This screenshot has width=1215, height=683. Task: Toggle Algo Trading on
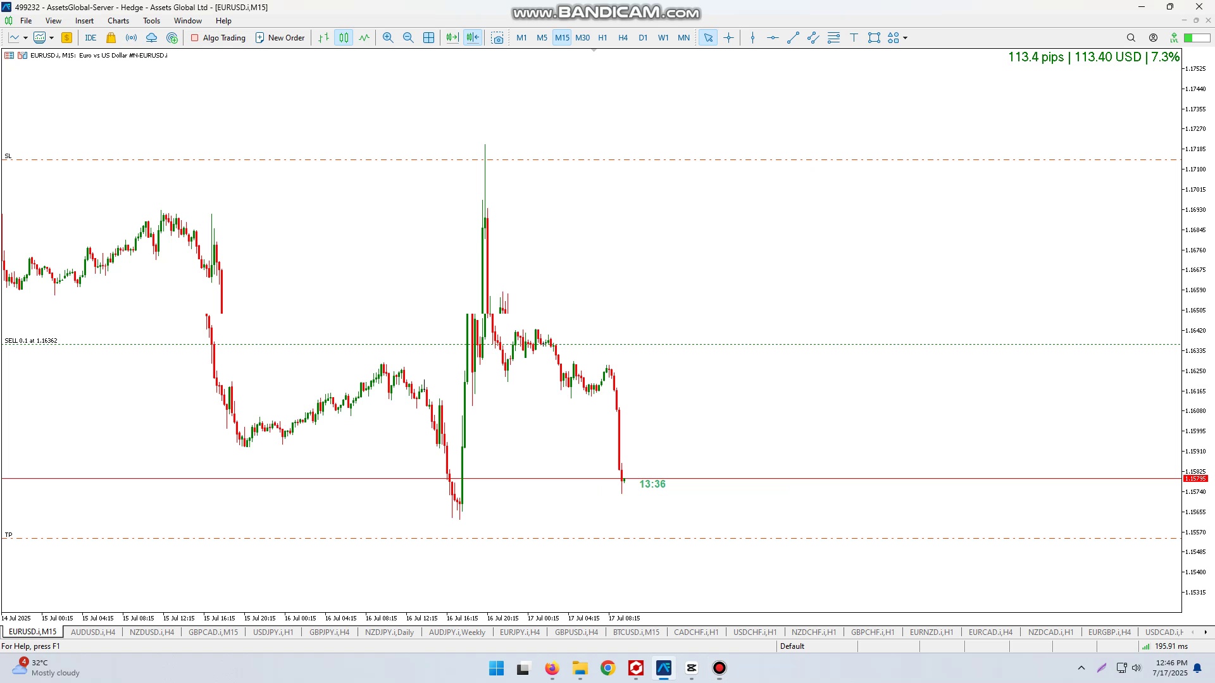click(x=218, y=38)
